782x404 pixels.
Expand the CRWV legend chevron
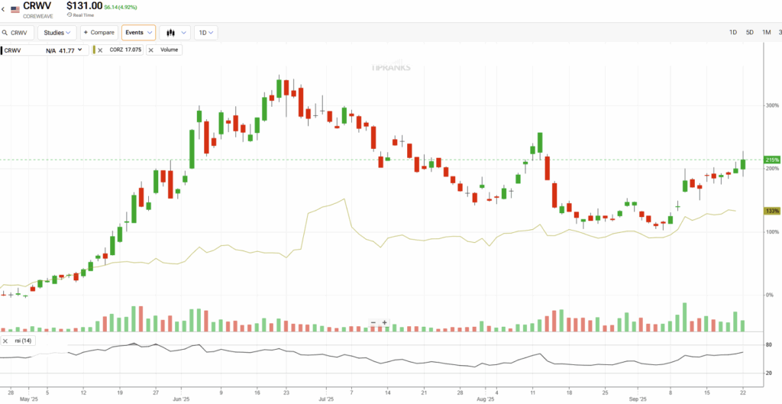pos(79,50)
